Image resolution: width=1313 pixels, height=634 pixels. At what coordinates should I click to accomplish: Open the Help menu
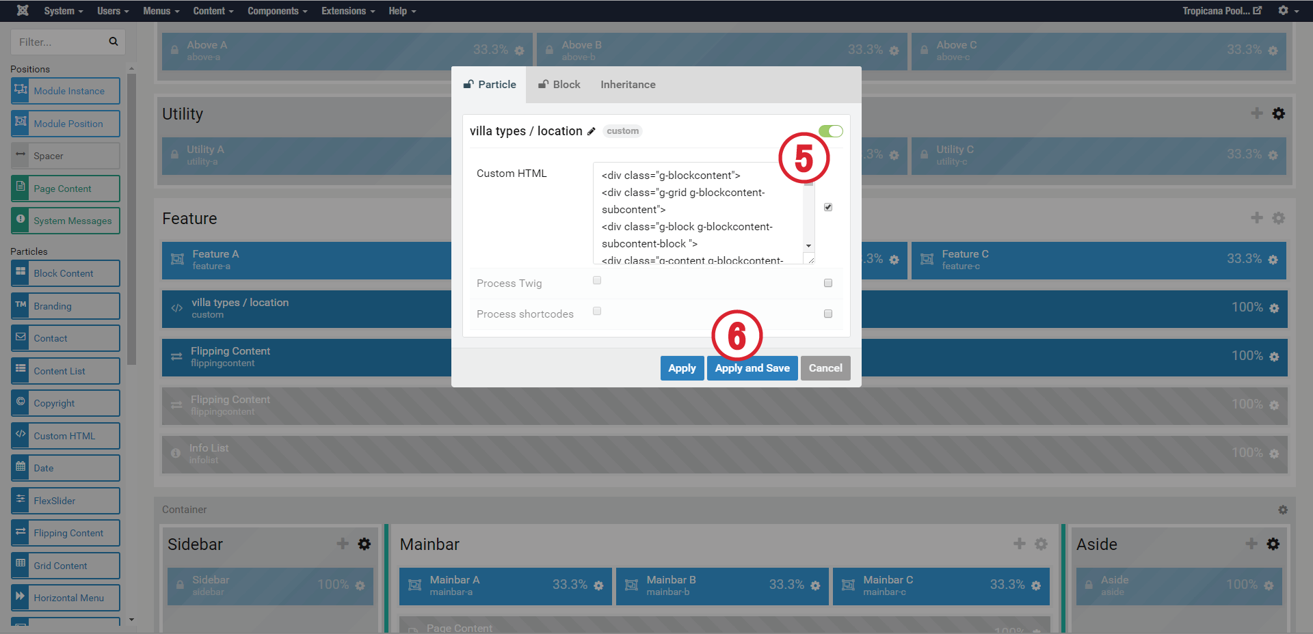[402, 11]
